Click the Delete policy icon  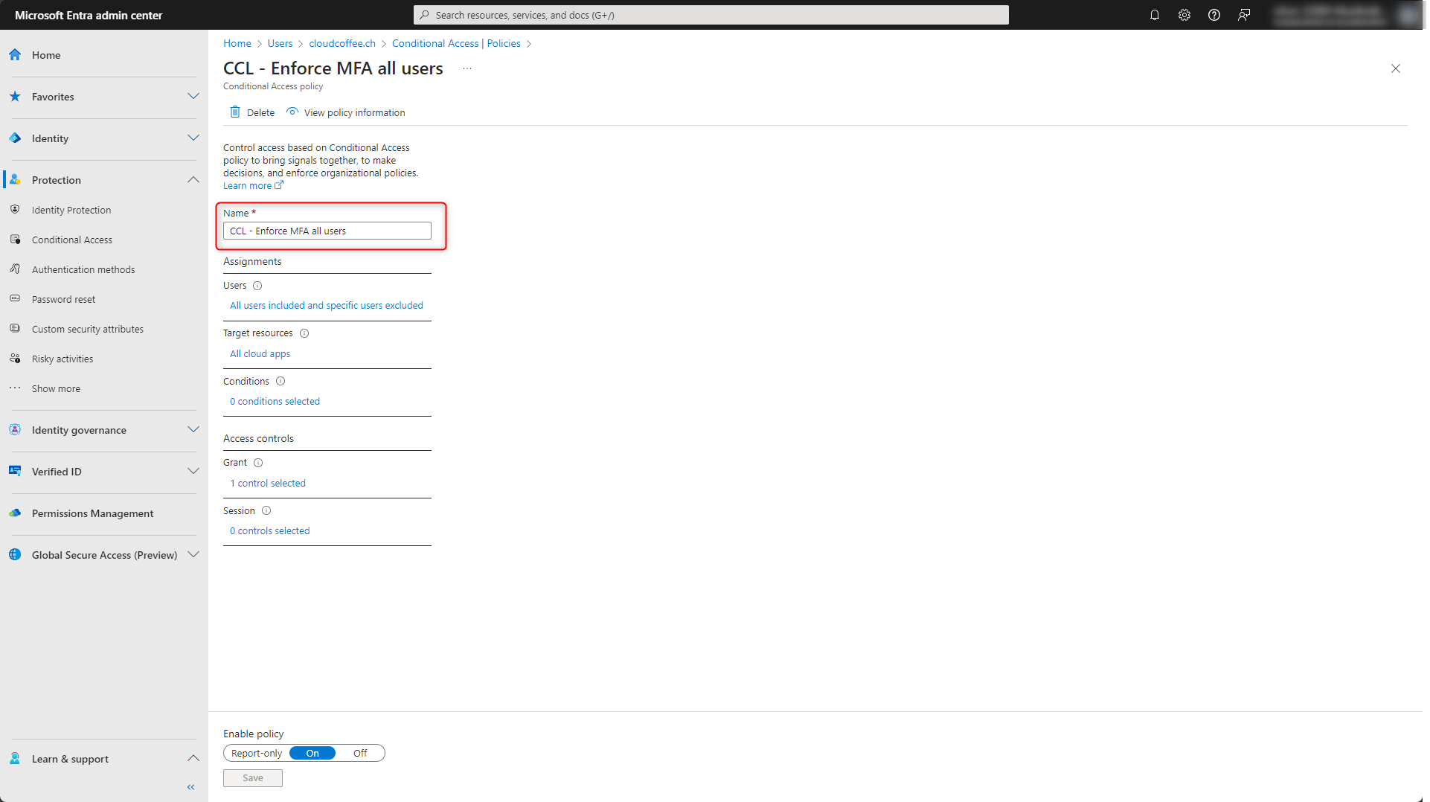coord(251,112)
